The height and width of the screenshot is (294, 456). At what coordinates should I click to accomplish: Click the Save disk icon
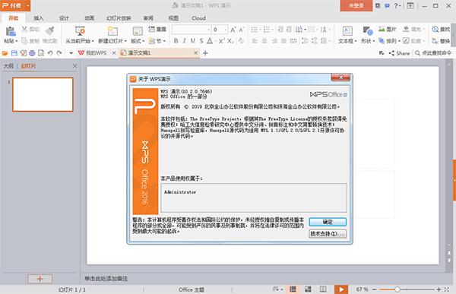(x=14, y=53)
